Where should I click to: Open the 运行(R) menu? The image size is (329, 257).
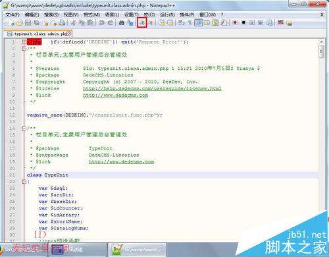pyautogui.click(x=167, y=14)
